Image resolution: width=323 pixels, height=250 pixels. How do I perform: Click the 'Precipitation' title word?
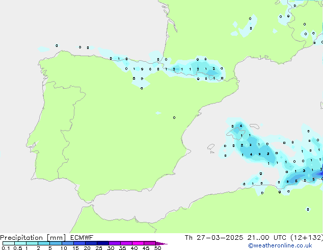(21, 238)
